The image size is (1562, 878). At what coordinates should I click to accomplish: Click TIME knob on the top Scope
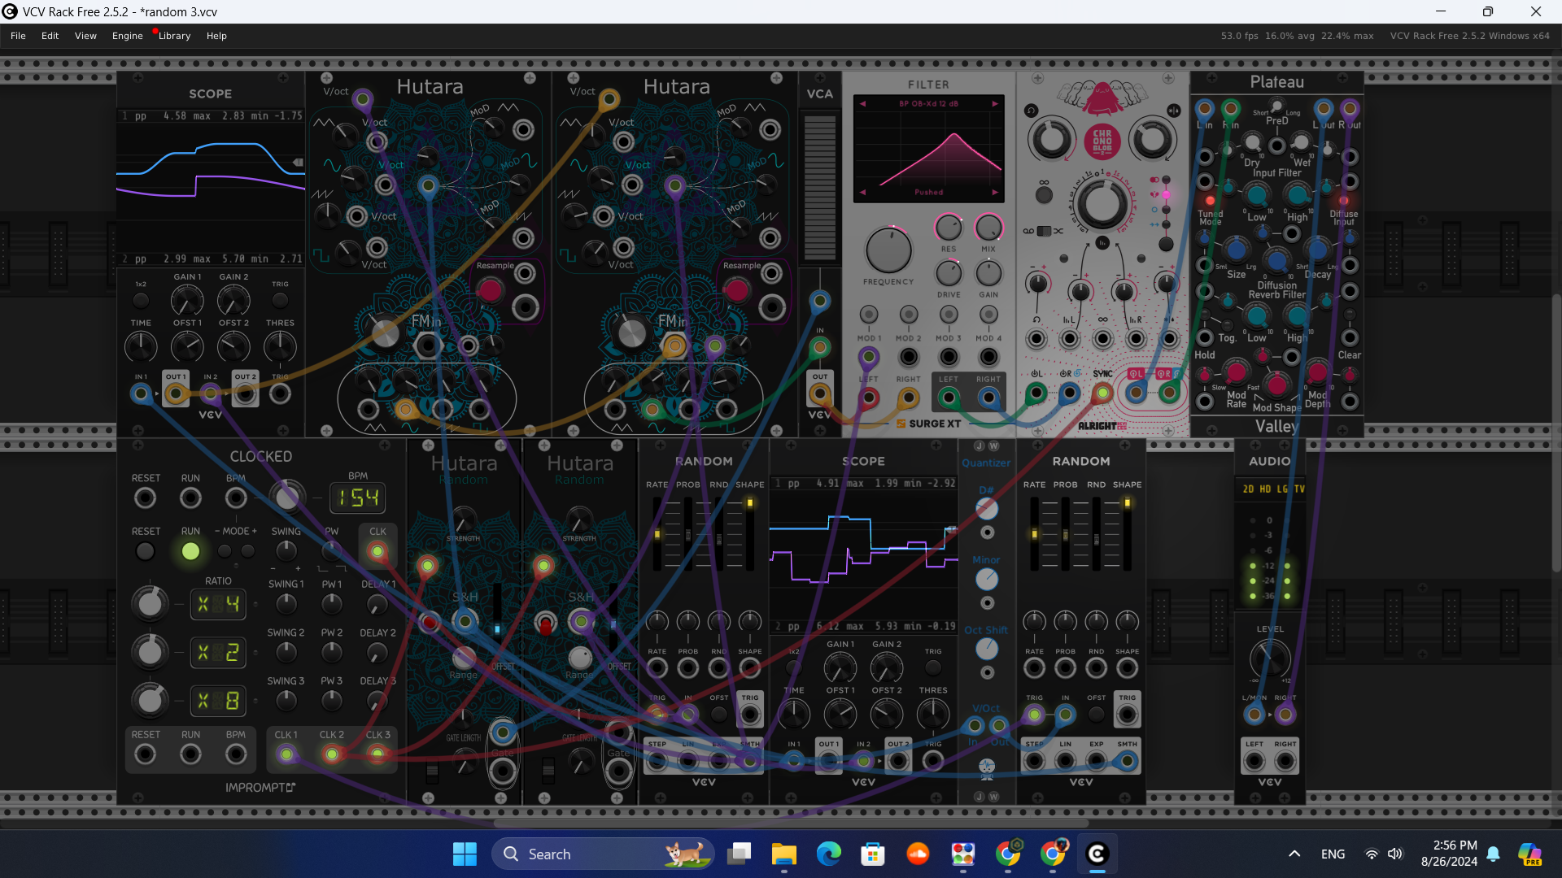[x=141, y=347]
